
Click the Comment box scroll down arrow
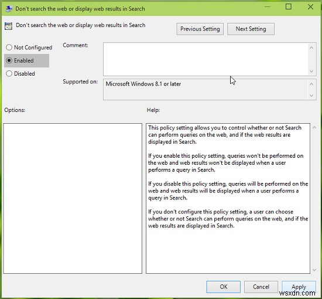(311, 71)
